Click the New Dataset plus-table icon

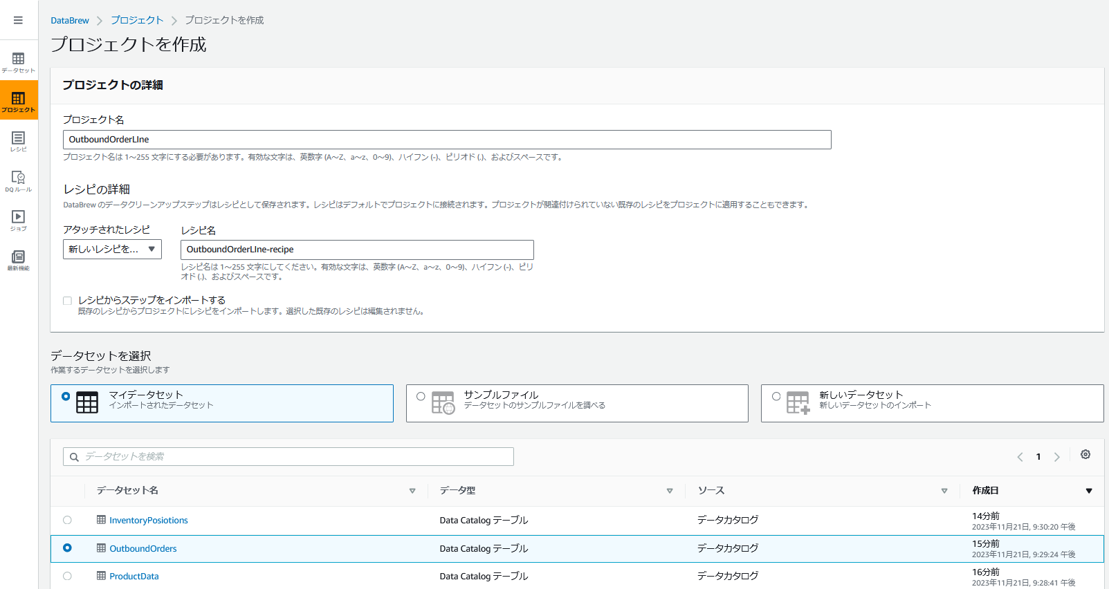[x=798, y=402]
